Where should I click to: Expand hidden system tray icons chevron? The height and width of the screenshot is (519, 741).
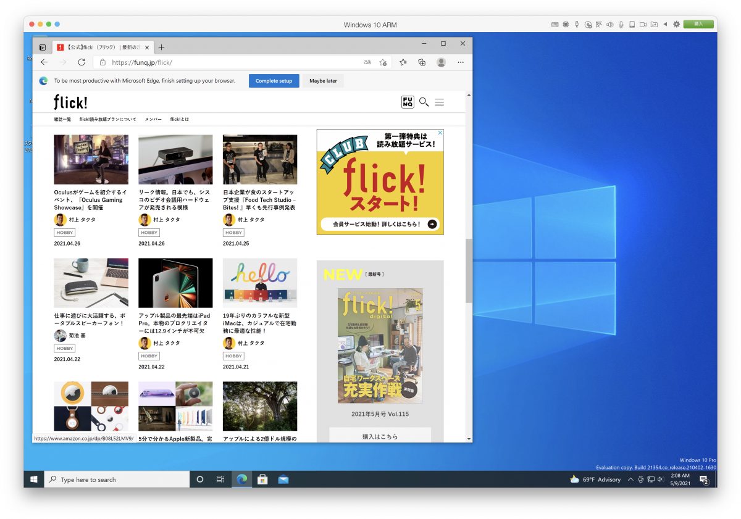tap(630, 480)
